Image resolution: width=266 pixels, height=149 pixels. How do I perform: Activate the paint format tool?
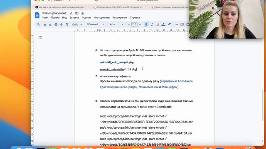(67, 24)
